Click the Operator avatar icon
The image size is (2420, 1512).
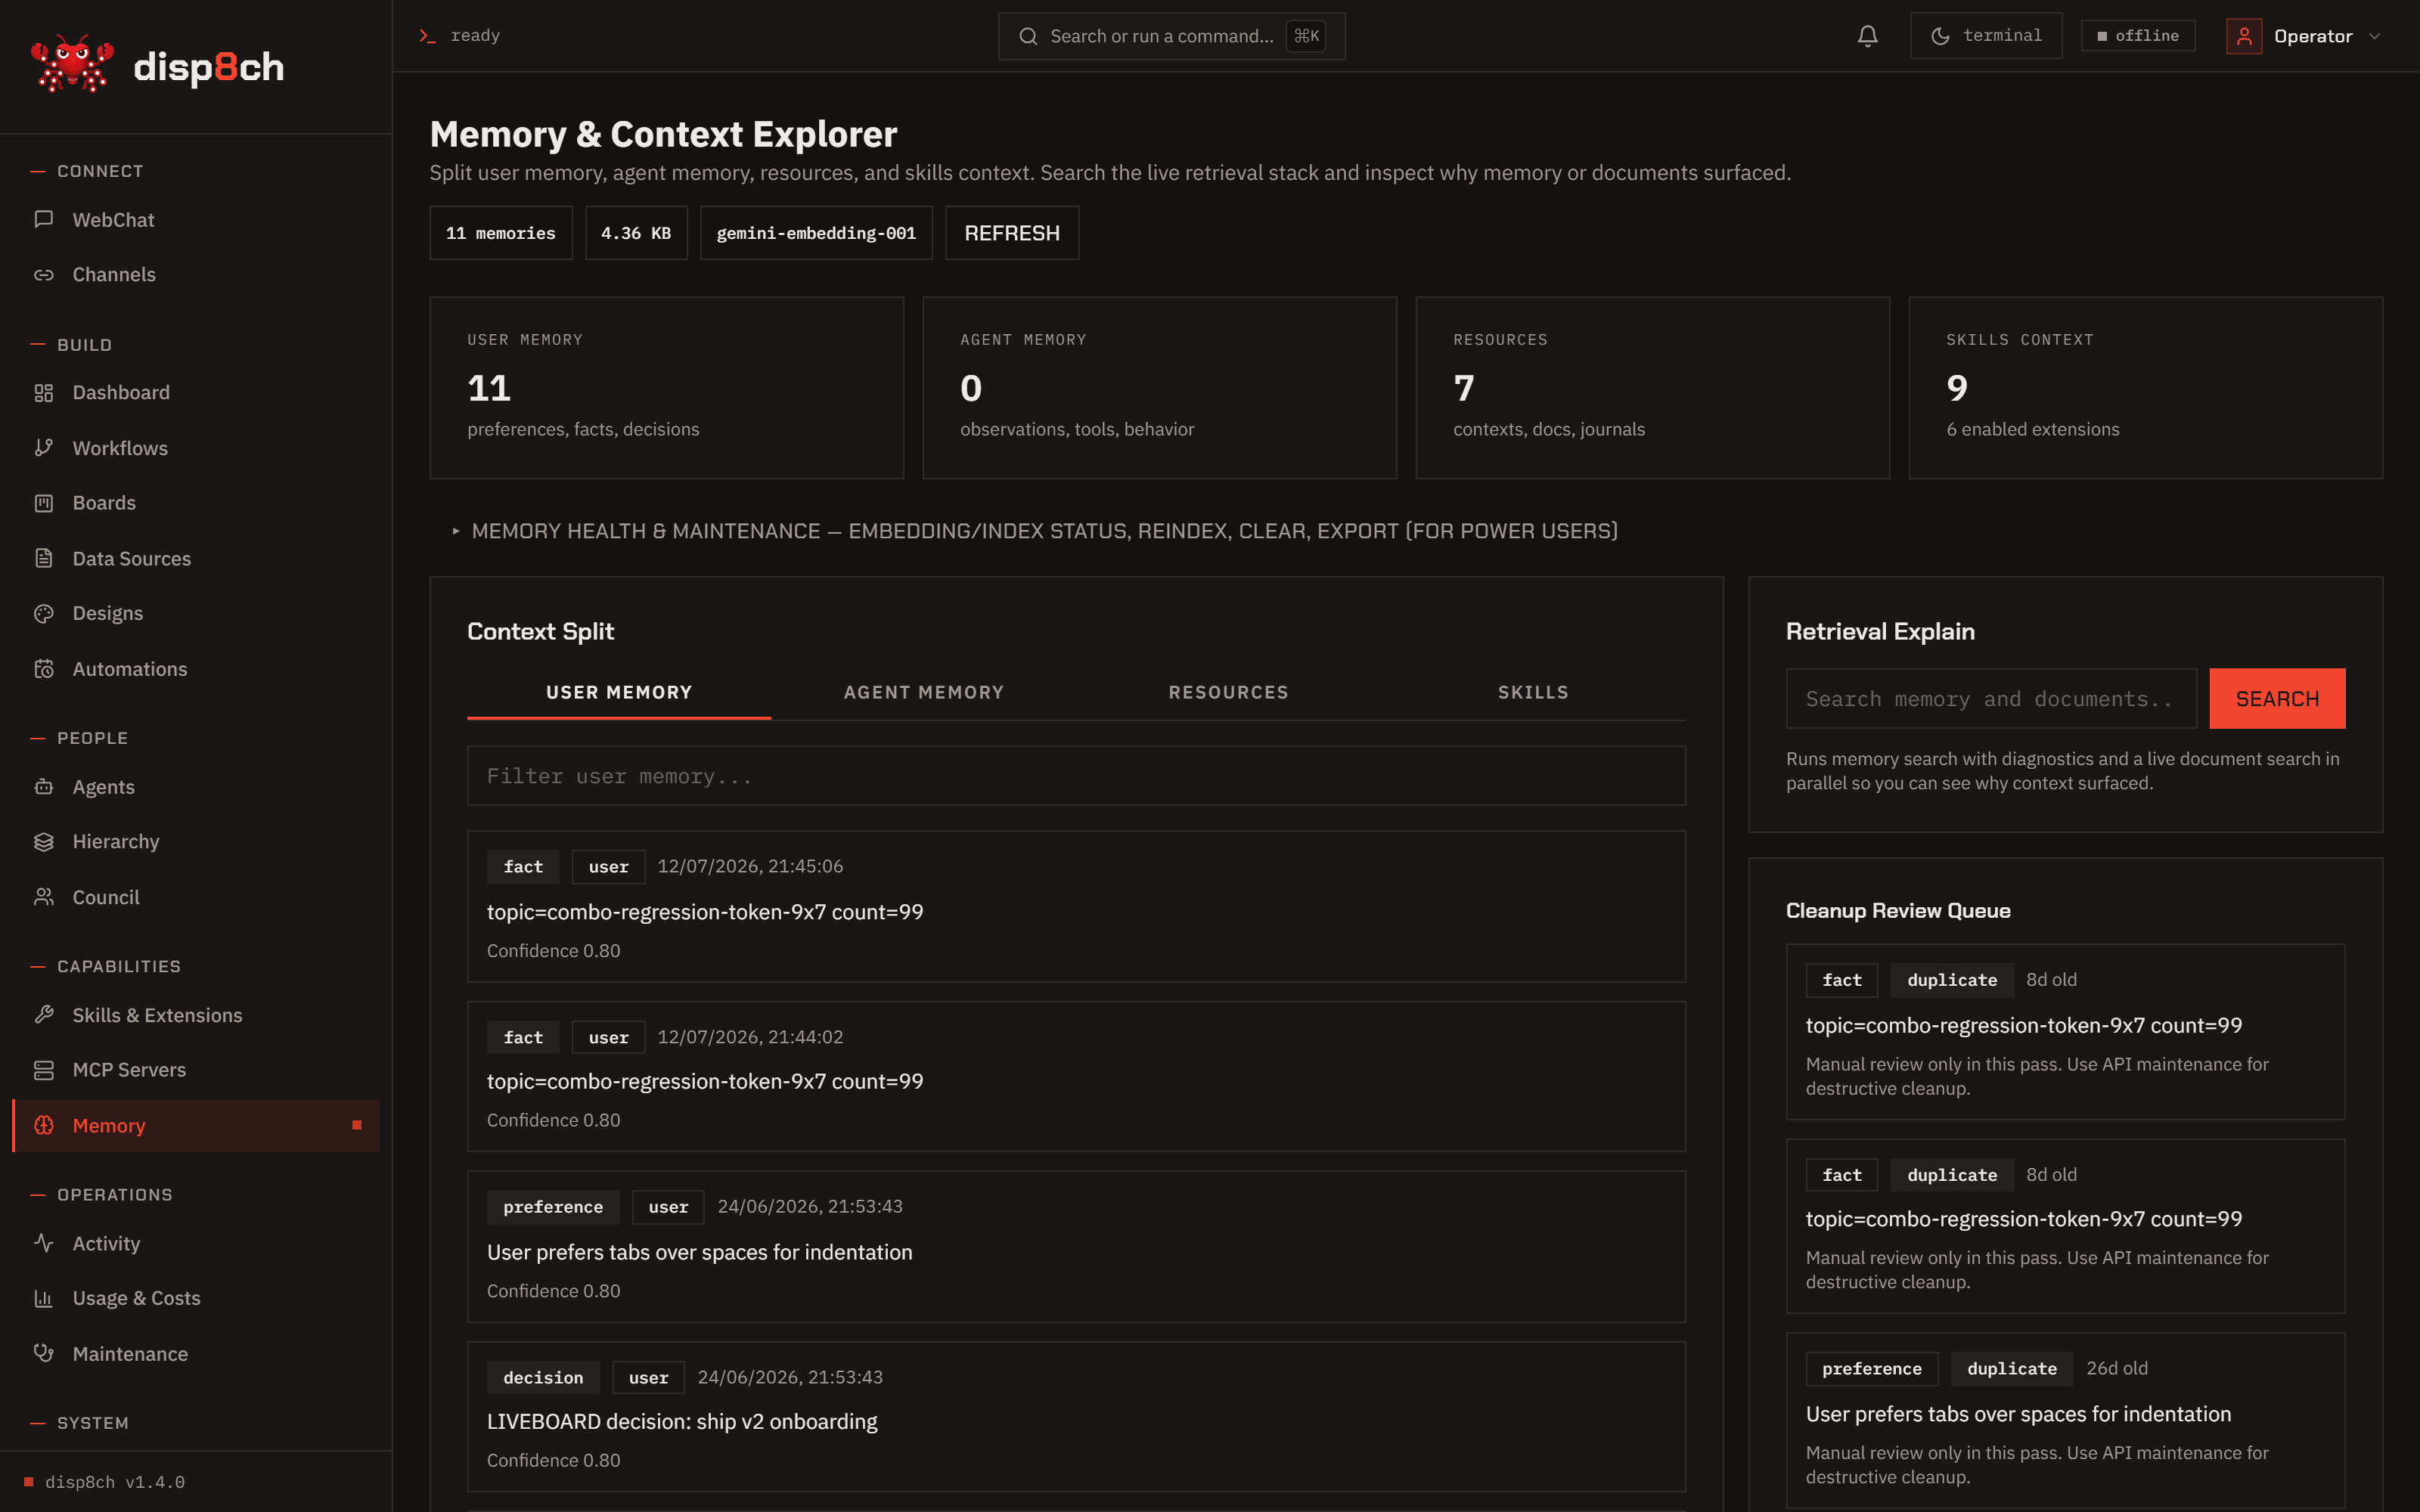pos(2244,36)
